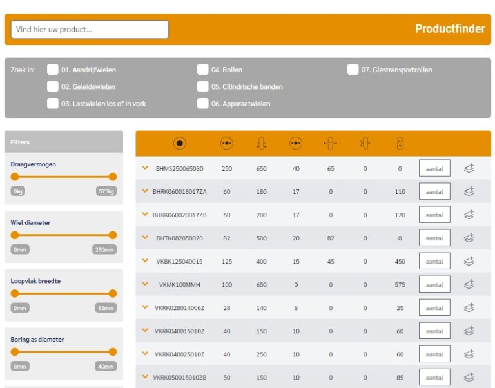Click the weight icon column header
The height and width of the screenshot is (388, 495).
400,144
